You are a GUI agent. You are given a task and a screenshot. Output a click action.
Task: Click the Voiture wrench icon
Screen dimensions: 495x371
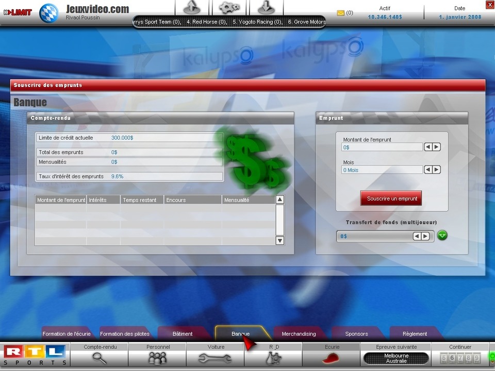(x=215, y=358)
